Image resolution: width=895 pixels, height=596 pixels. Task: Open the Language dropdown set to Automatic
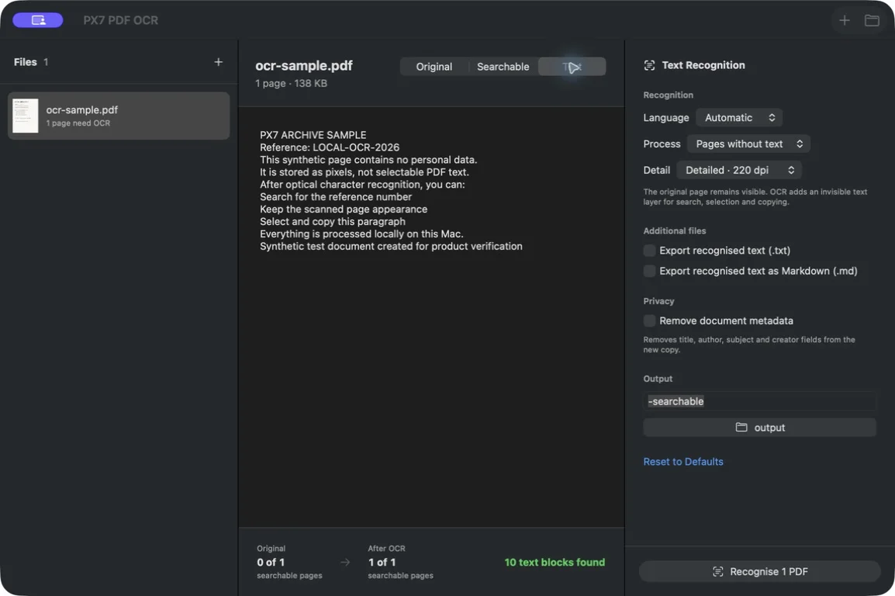click(739, 118)
